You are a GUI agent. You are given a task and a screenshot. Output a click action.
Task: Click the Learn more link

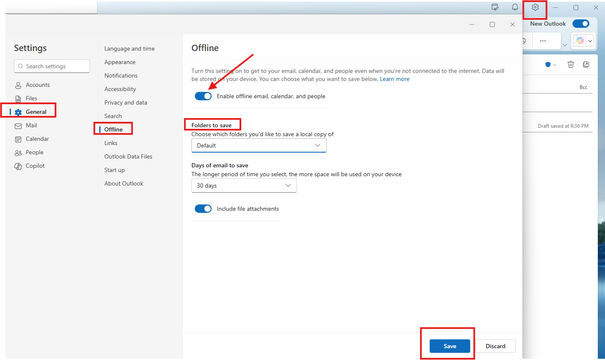(x=395, y=79)
